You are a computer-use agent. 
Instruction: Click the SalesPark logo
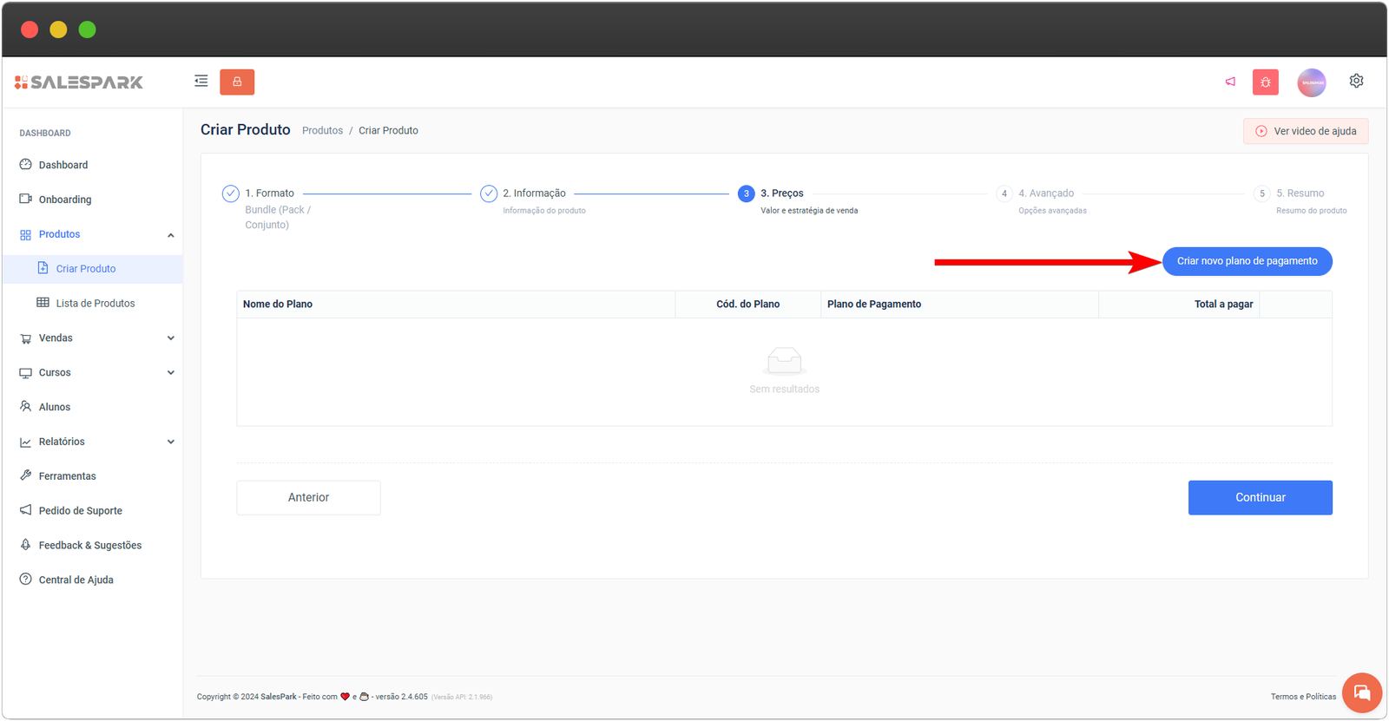point(79,82)
